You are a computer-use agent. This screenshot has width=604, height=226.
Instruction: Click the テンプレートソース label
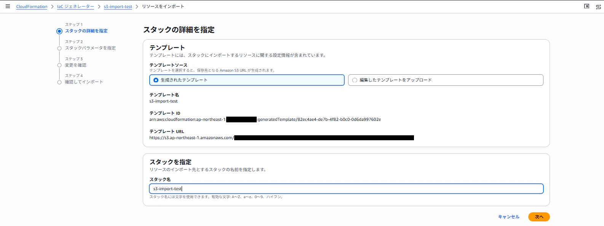(x=168, y=65)
